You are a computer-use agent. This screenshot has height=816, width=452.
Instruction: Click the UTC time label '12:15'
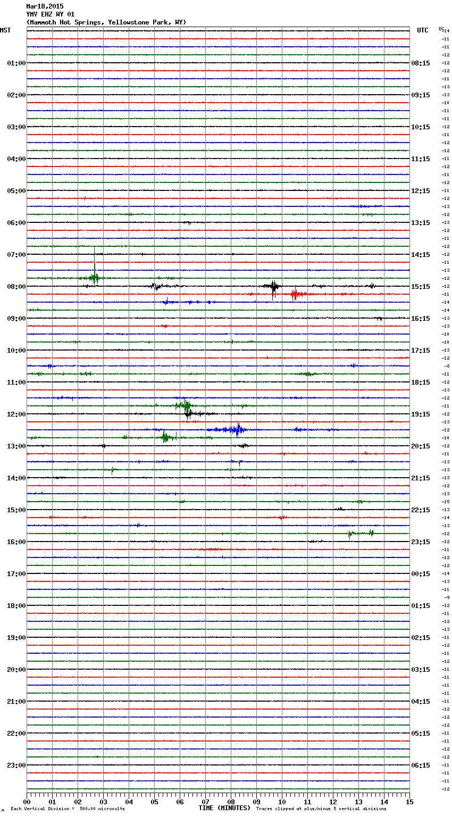coord(421,191)
